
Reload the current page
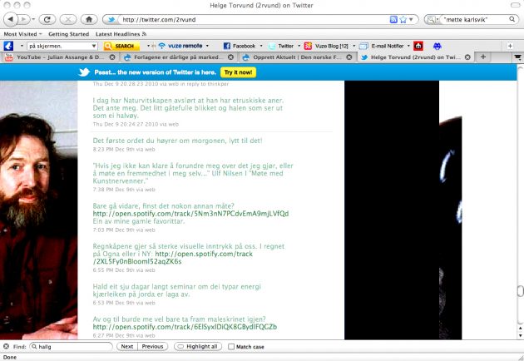[47, 19]
